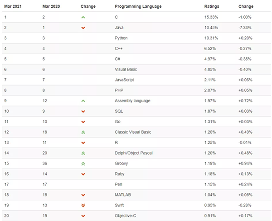Click the red down arrow for SQL
This screenshot has width=272, height=221.
point(83,111)
